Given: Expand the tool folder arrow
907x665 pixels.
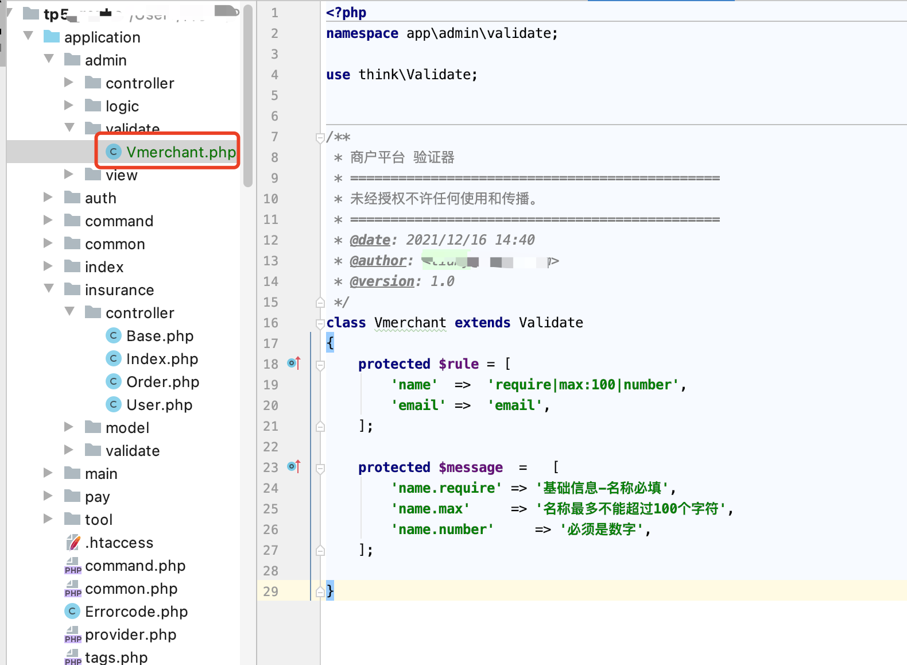Looking at the screenshot, I should (48, 519).
